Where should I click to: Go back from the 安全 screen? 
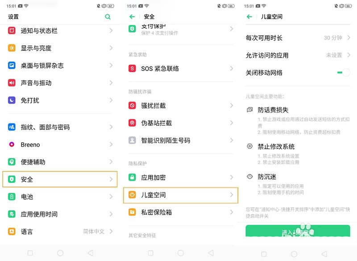132,17
